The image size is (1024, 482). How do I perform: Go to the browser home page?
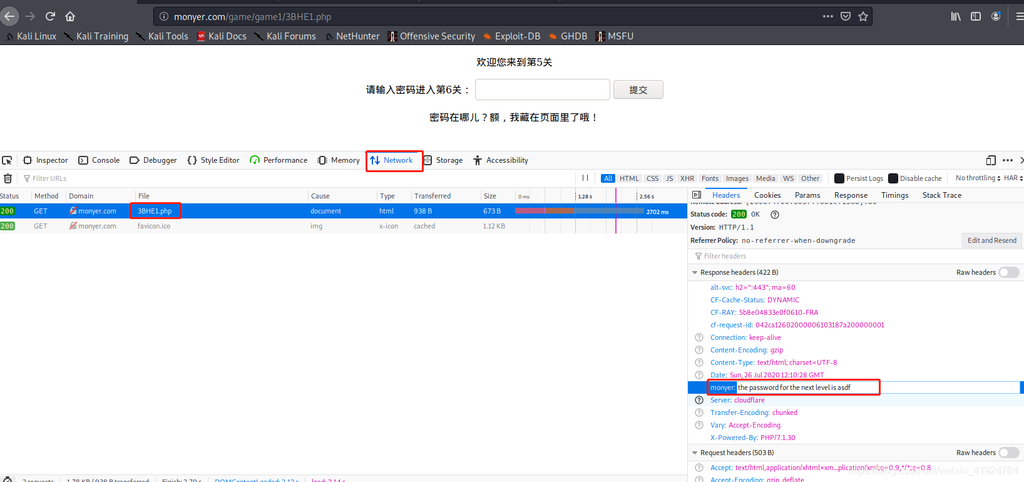[x=70, y=16]
